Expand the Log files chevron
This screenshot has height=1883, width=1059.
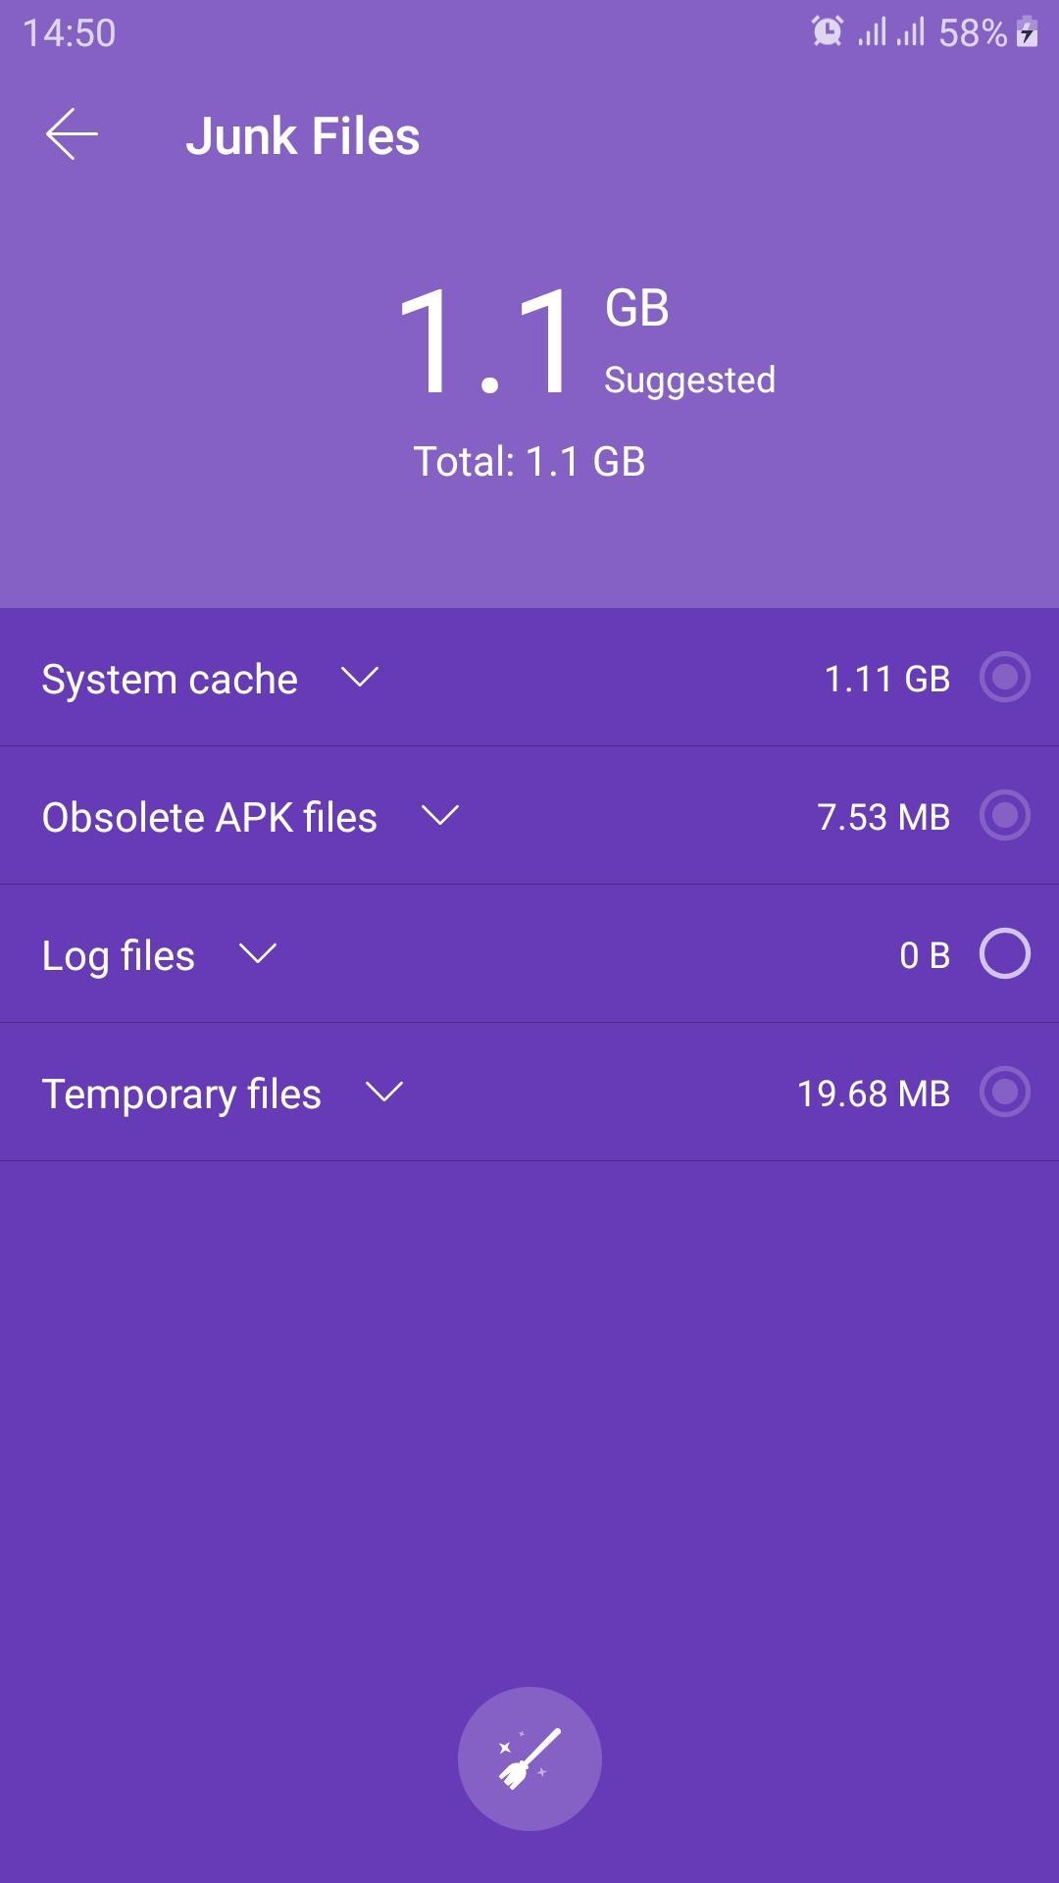click(258, 953)
